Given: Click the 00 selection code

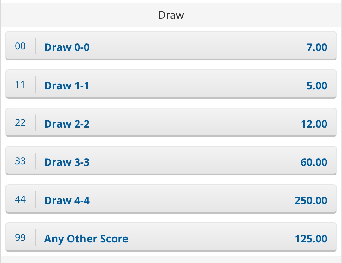Looking at the screenshot, I should [x=20, y=46].
